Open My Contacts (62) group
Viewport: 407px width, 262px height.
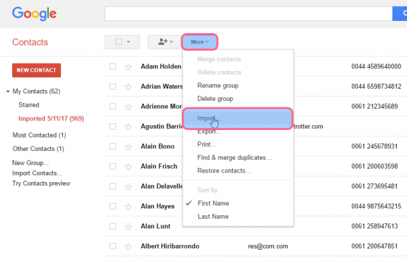[37, 91]
